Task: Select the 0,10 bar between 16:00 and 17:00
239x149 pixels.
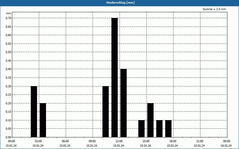Action: 160,129
